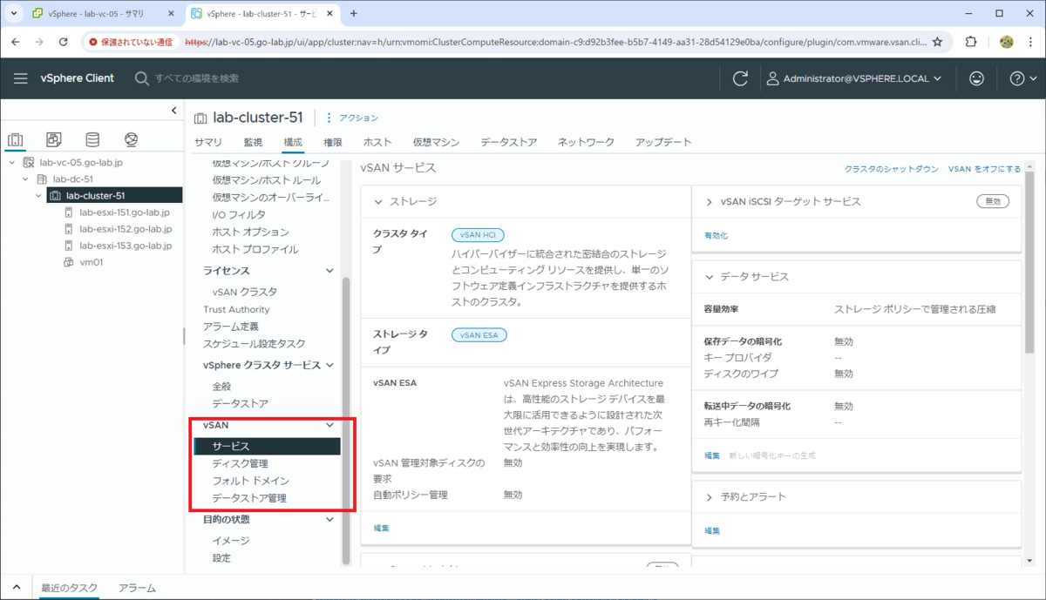The height and width of the screenshot is (600, 1046).
Task: Click 編集 link in 予約とアラート card
Action: point(712,530)
